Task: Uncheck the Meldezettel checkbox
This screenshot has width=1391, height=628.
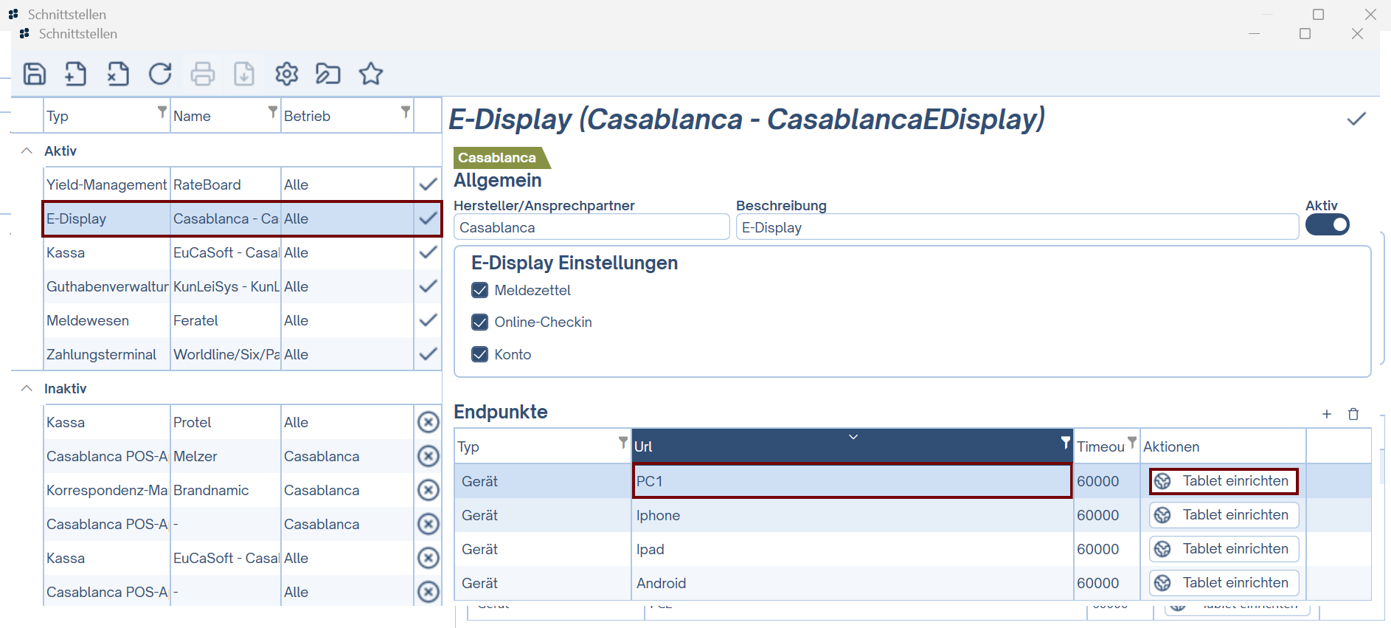Action: coord(480,290)
